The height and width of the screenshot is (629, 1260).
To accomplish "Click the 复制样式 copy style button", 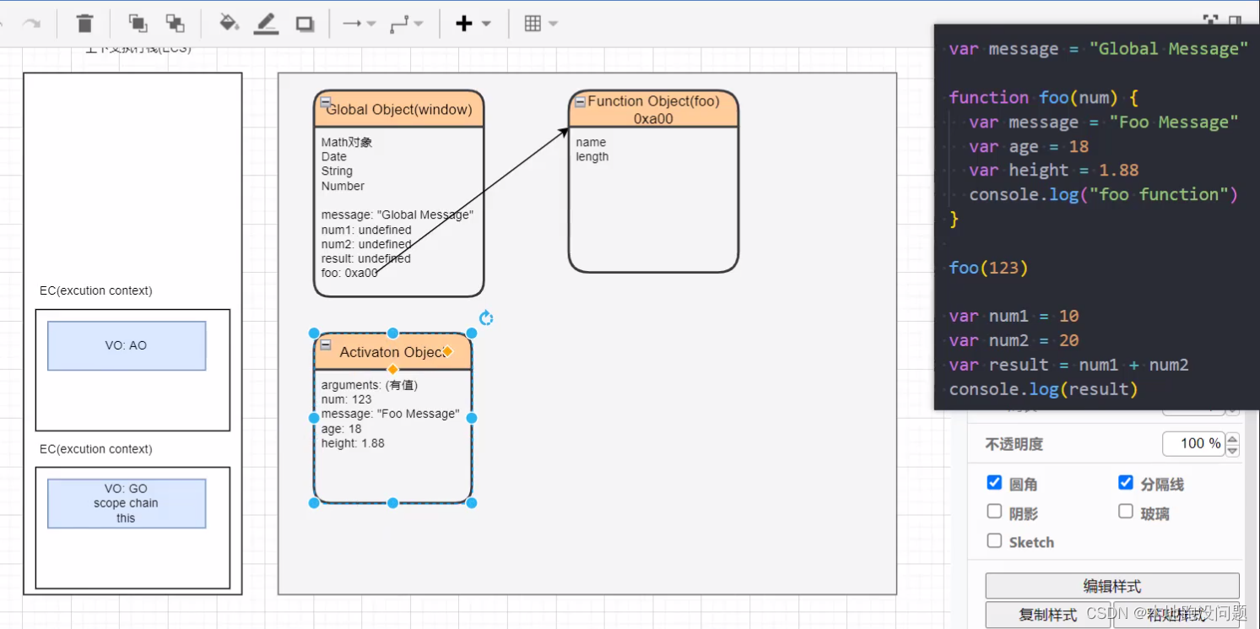I will point(1048,615).
